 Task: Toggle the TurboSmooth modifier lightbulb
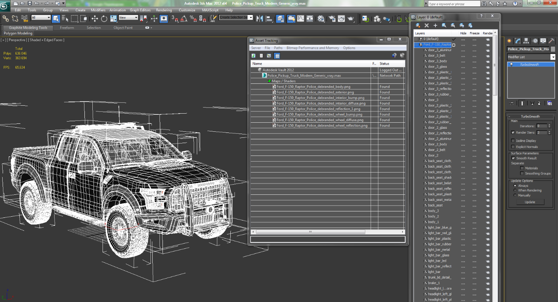click(x=512, y=65)
